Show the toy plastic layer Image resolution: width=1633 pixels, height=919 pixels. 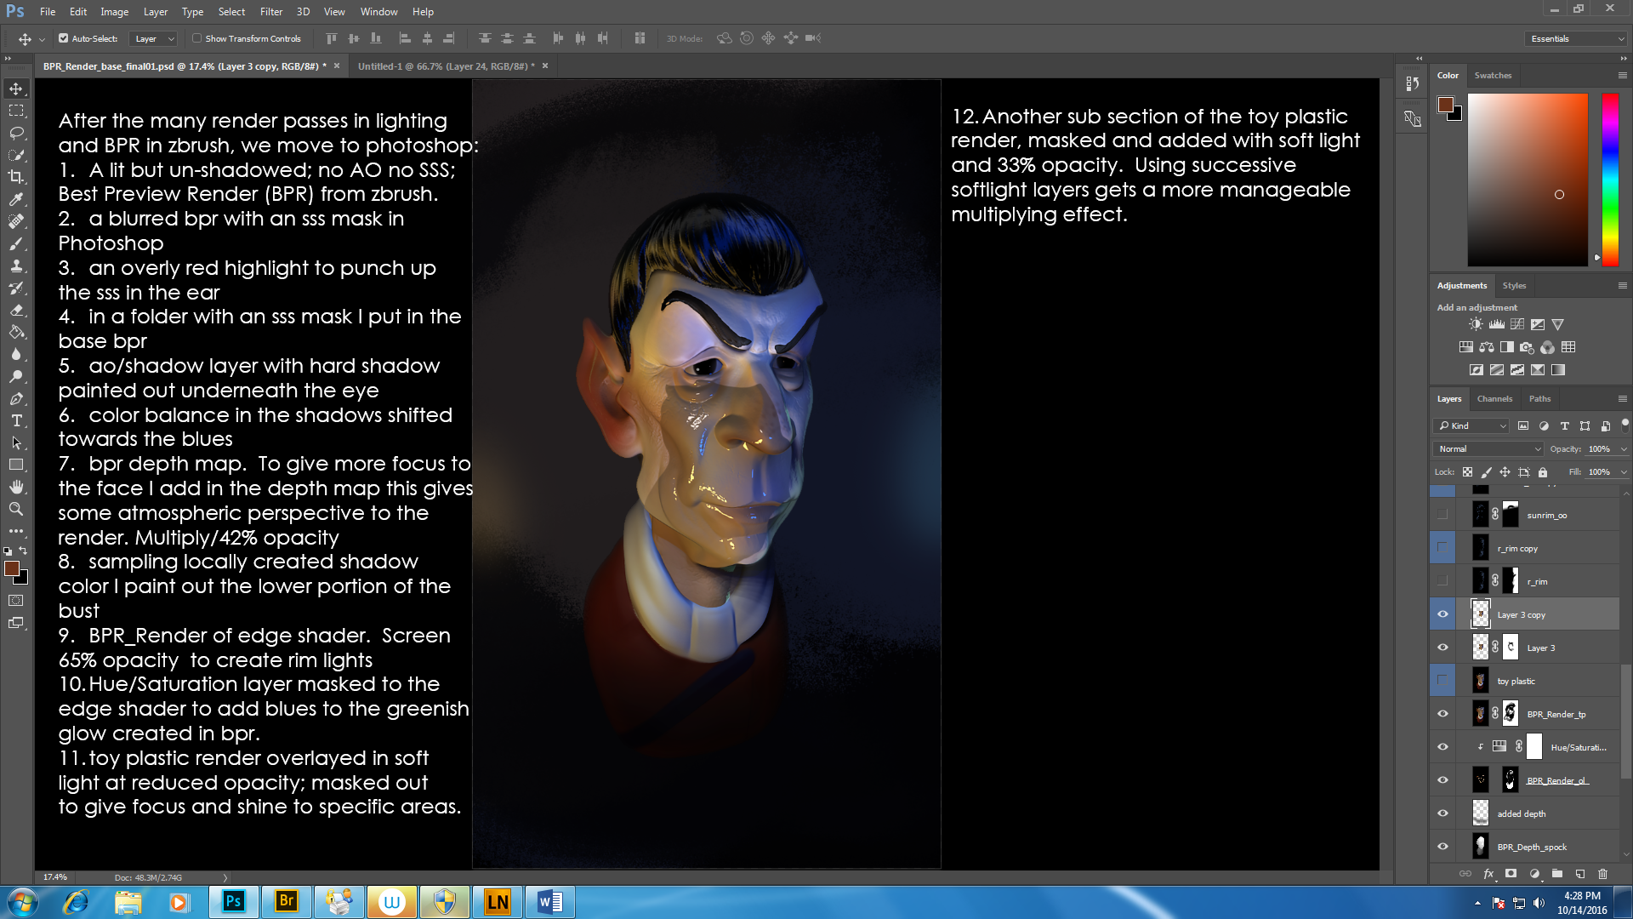tap(1442, 681)
